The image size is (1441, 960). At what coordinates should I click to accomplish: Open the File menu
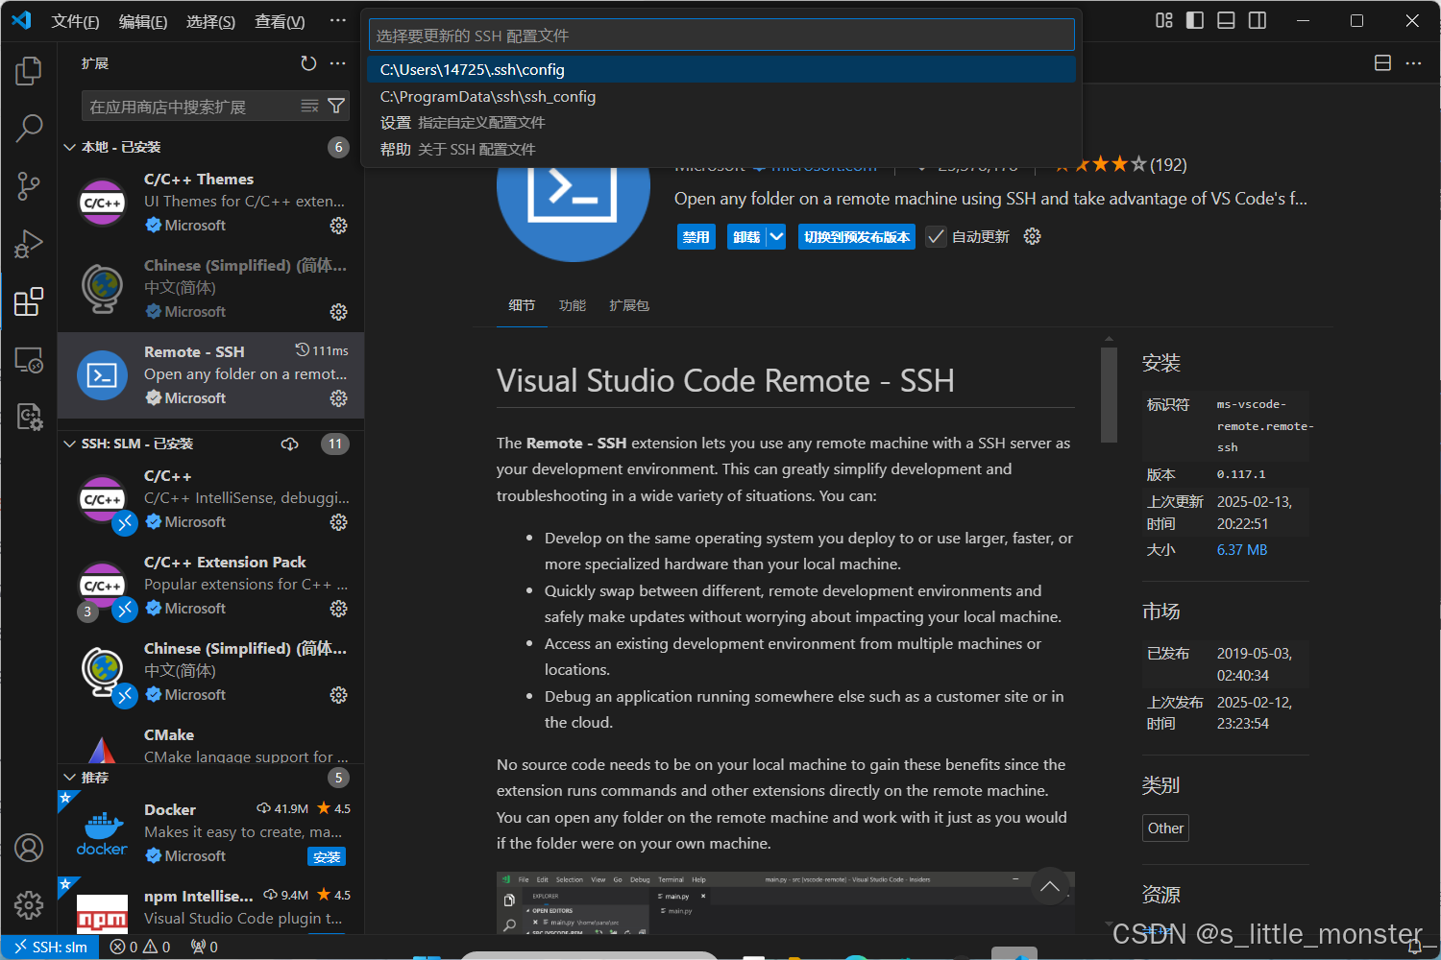click(x=75, y=21)
